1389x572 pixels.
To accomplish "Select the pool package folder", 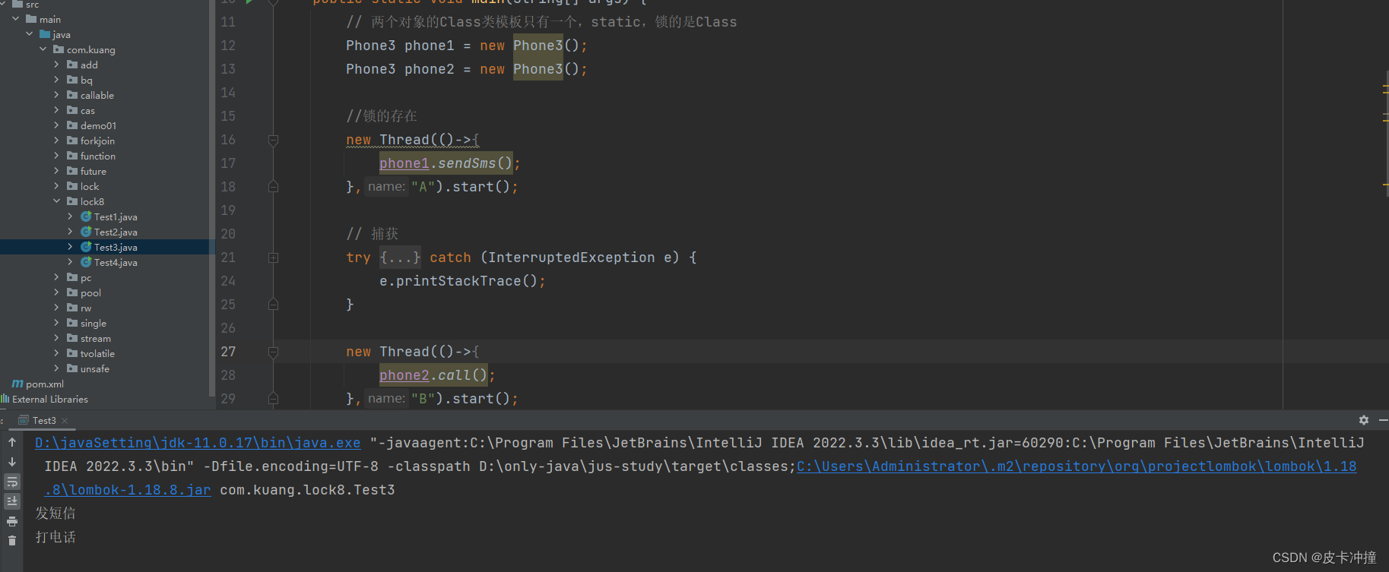I will click(84, 292).
